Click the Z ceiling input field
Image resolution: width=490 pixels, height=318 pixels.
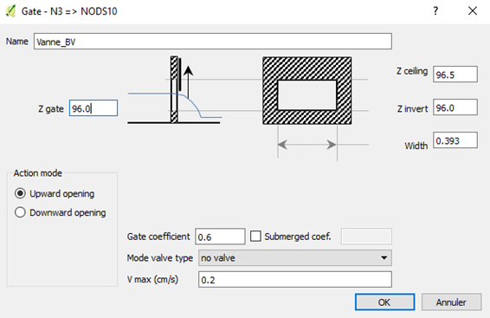[455, 75]
